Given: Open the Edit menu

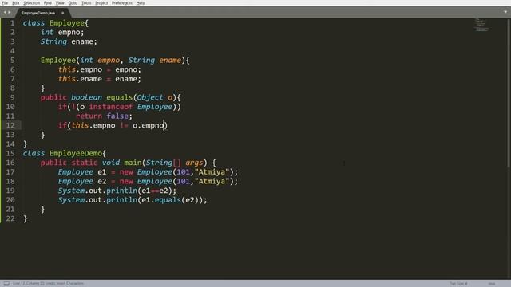Looking at the screenshot, I should [16, 3].
